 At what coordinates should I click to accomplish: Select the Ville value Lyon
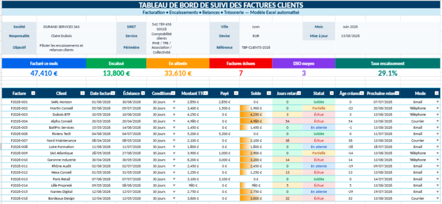click(256, 27)
